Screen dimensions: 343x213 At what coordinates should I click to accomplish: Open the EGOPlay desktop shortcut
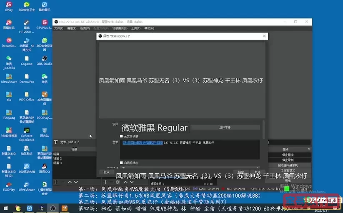coord(9,186)
